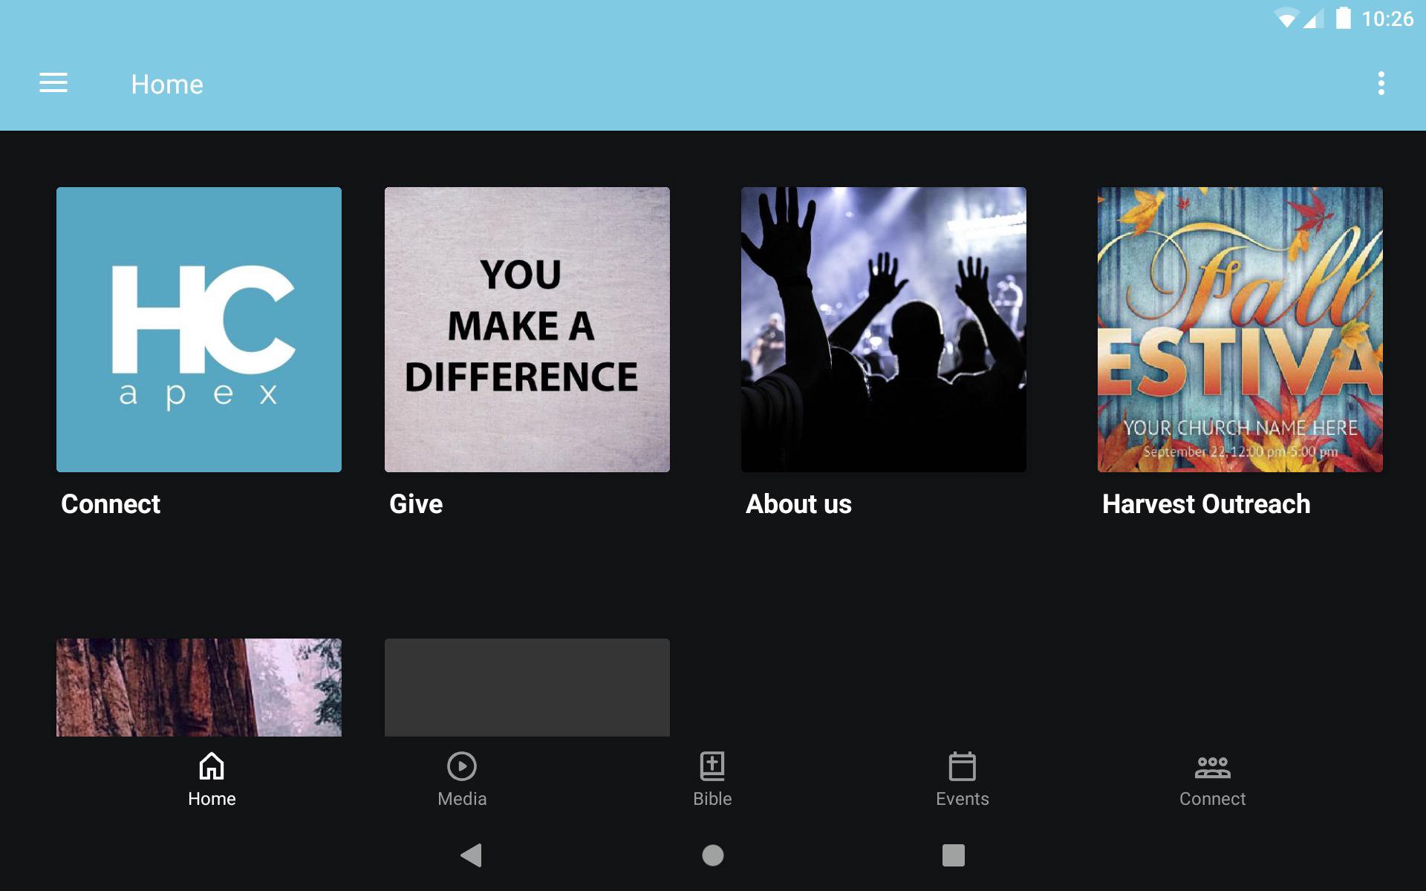Open the You Make A Difference tile

pos(527,329)
